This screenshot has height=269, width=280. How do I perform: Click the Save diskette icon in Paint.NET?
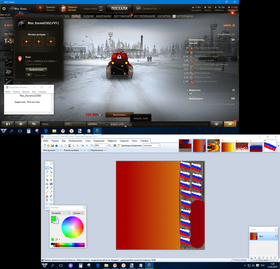53,146
